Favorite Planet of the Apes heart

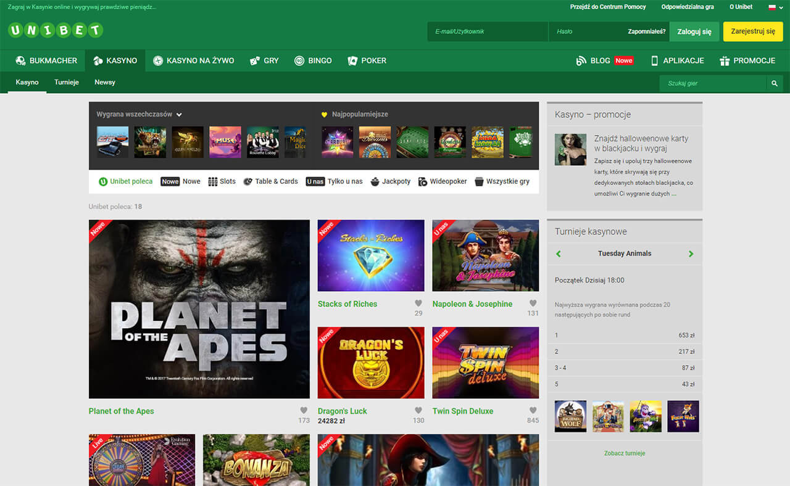point(304,411)
